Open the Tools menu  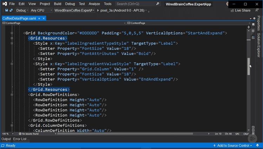[107, 4]
